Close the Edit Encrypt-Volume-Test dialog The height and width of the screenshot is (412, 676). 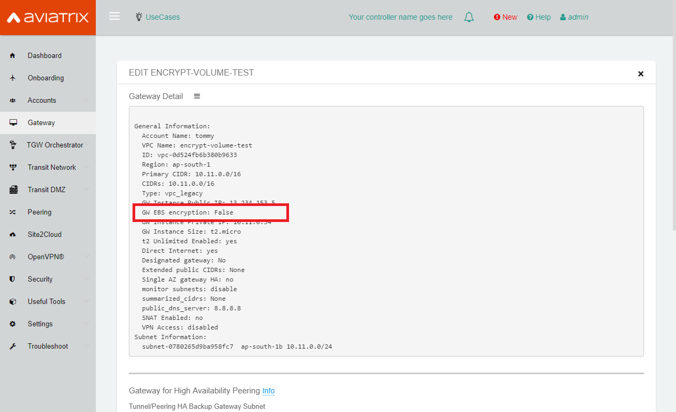click(641, 73)
